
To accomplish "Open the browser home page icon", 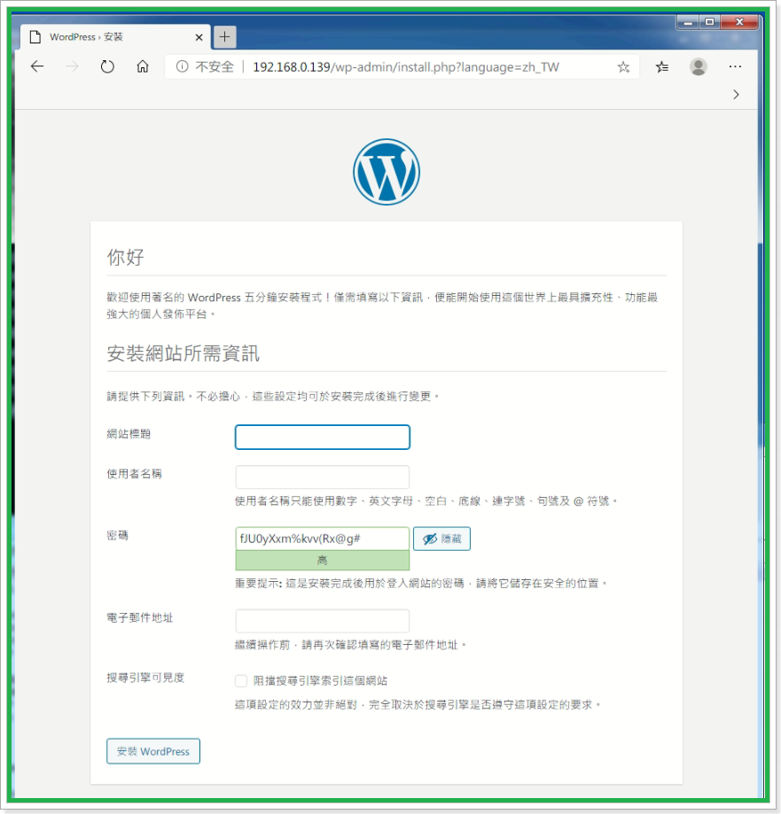I will 143,66.
